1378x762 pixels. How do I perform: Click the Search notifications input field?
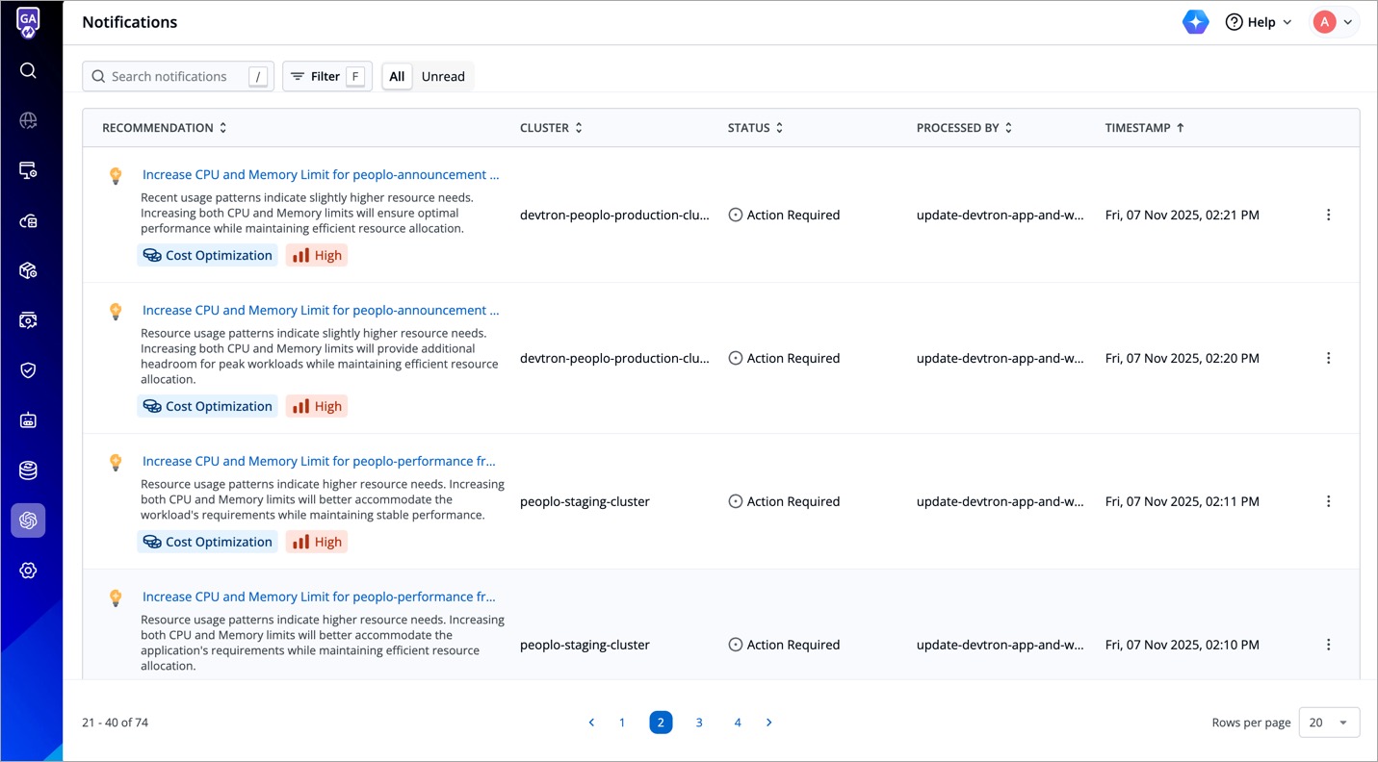point(176,77)
